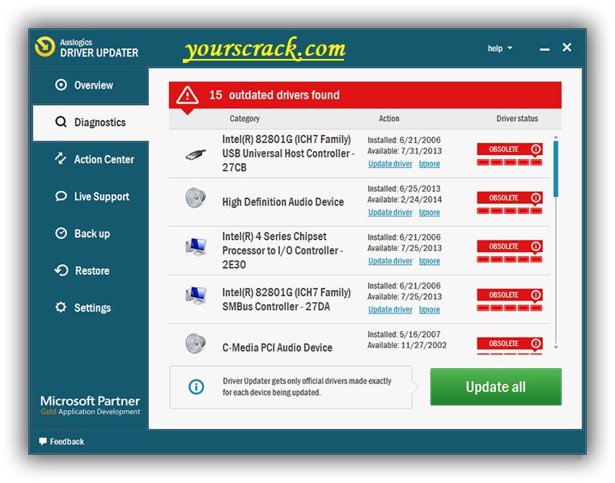The height and width of the screenshot is (483, 615).
Task: Click the warning triangle in red banner
Action: coord(188,94)
